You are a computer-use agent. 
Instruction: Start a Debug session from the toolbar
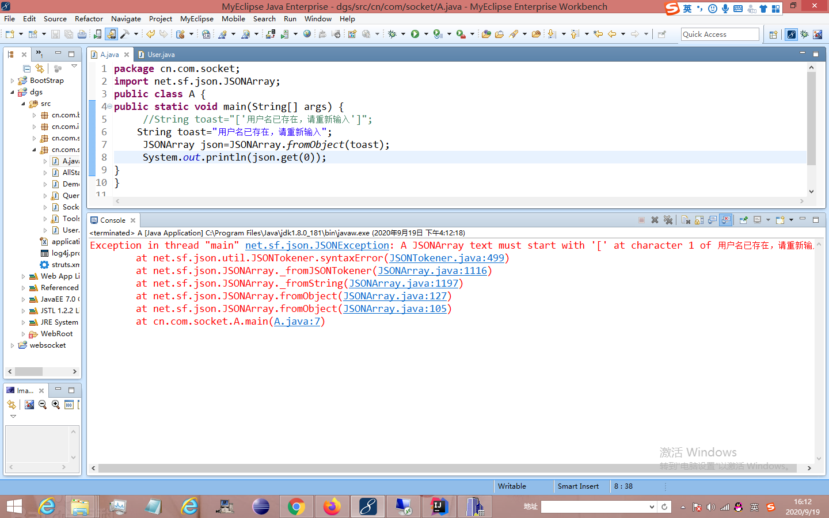(393, 35)
